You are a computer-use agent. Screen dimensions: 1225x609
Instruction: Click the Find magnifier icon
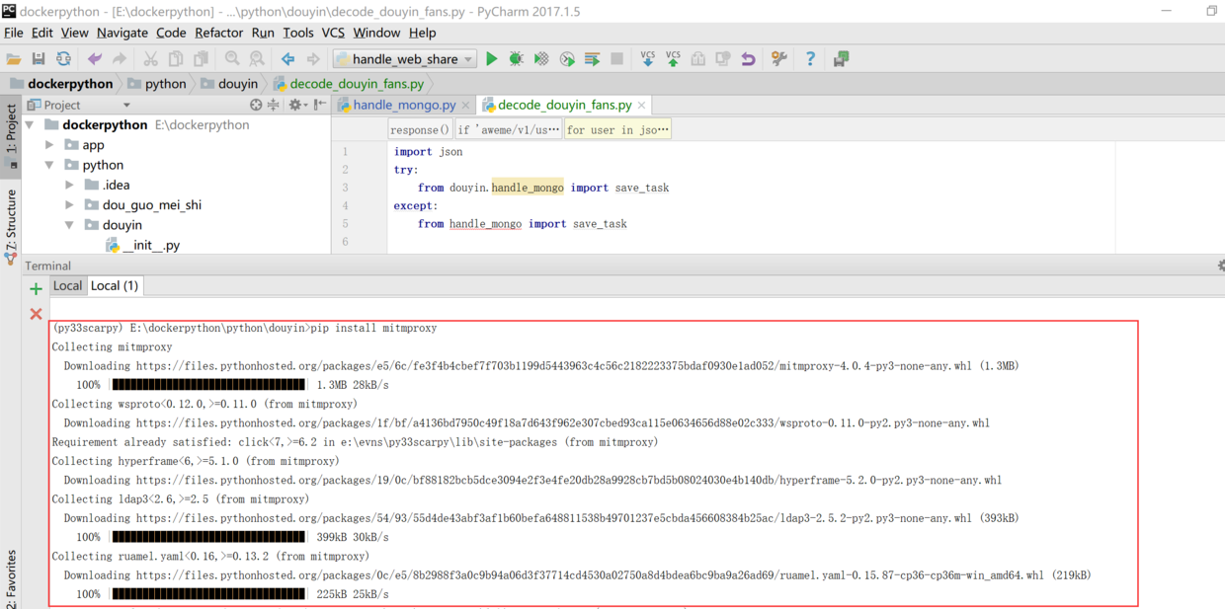click(x=232, y=59)
